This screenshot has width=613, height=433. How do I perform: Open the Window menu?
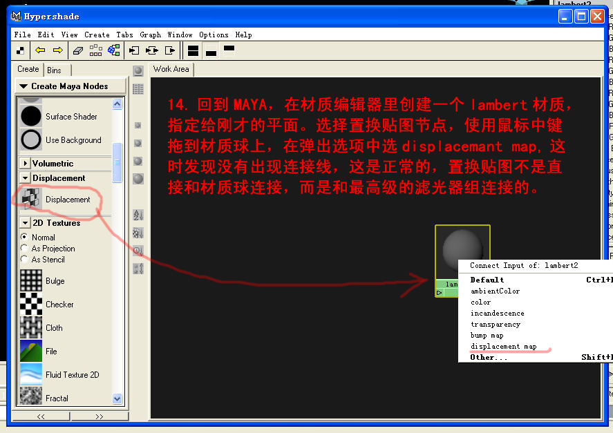[180, 35]
